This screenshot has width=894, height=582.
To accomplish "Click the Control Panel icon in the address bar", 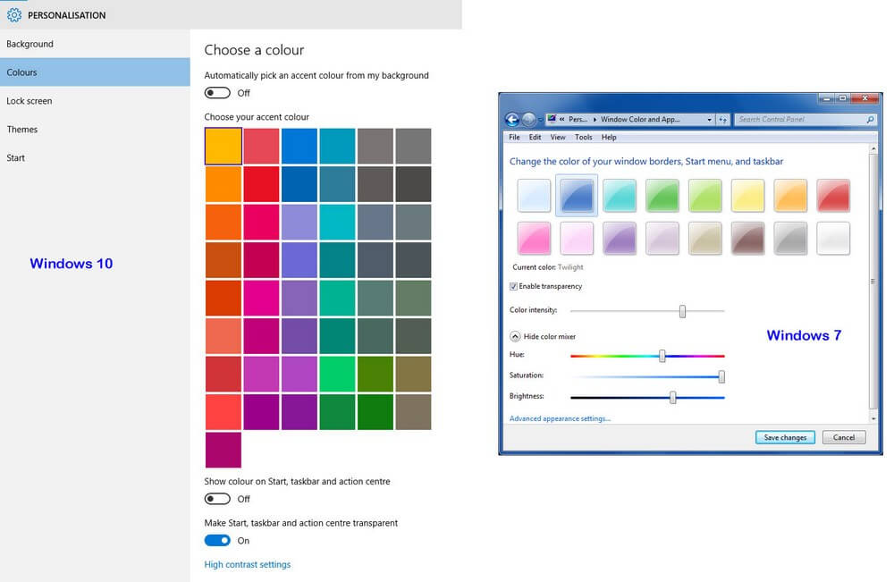I will click(x=552, y=119).
